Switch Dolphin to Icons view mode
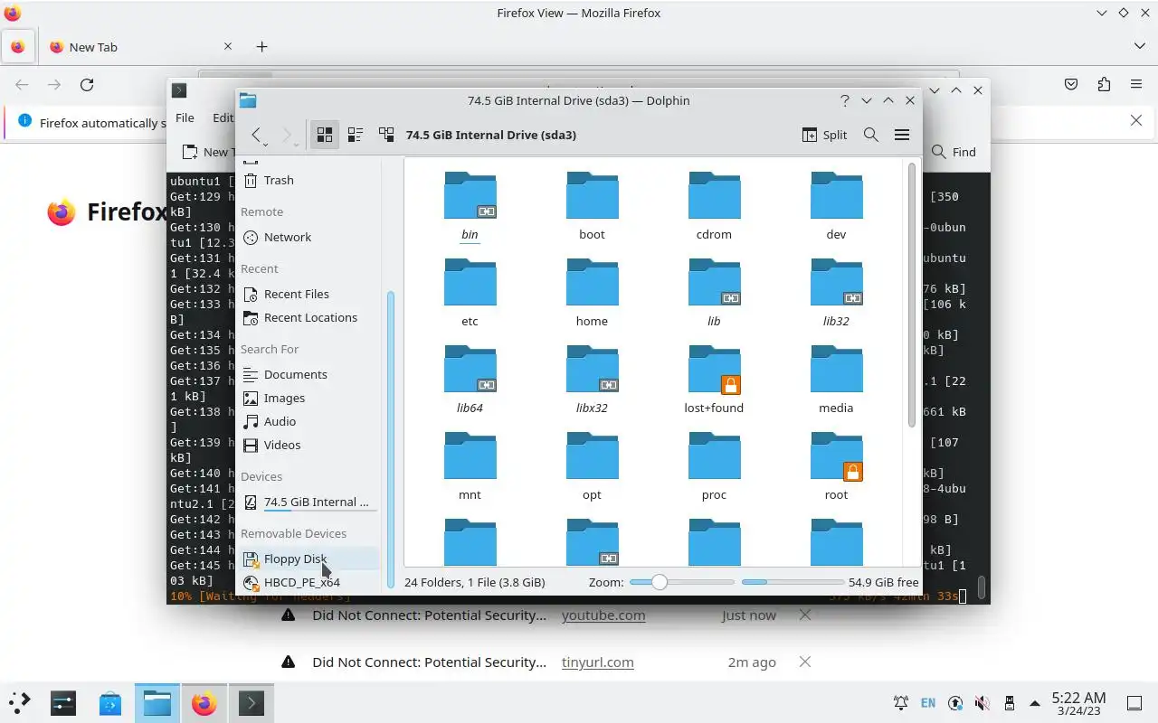This screenshot has height=723, width=1158. 324,135
